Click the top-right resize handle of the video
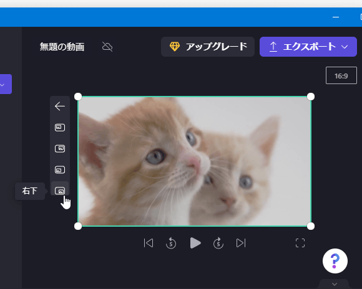 click(311, 97)
